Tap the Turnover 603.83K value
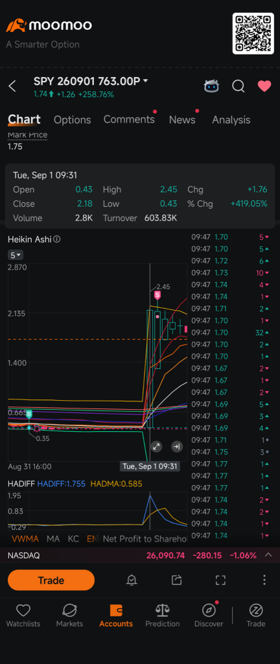This screenshot has width=280, height=664. click(x=161, y=218)
